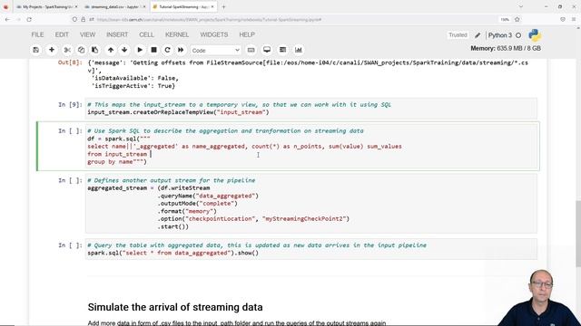The height and width of the screenshot is (326, 581).
Task: Open the EDIT menu
Action: click(62, 34)
